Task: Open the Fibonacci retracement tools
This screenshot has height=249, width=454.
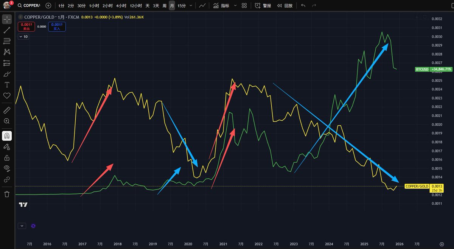Action: tap(7, 41)
